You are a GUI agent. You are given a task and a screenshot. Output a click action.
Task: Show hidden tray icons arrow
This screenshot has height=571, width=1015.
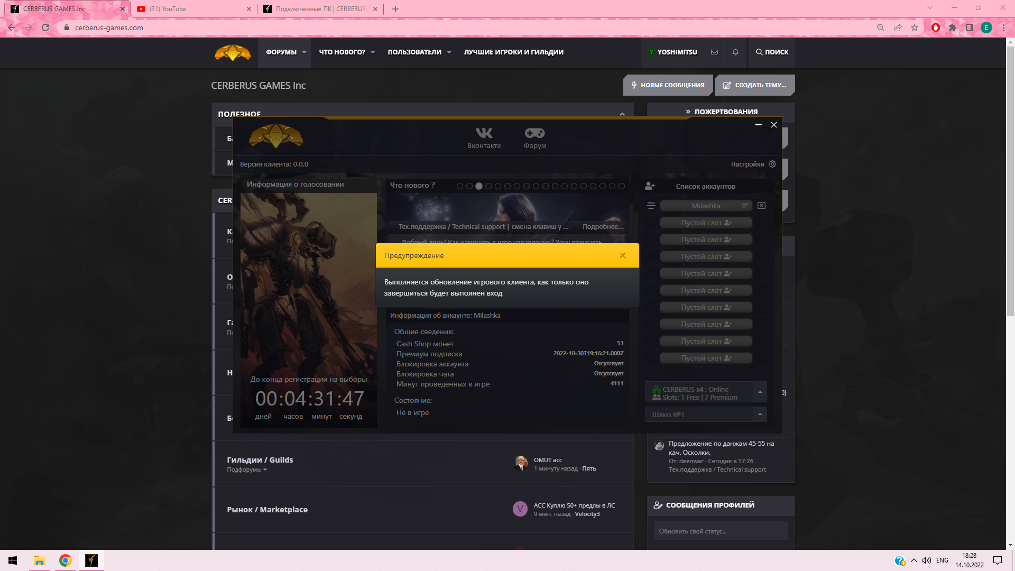[914, 560]
